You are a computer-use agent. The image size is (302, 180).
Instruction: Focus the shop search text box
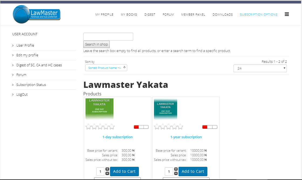click(x=108, y=37)
